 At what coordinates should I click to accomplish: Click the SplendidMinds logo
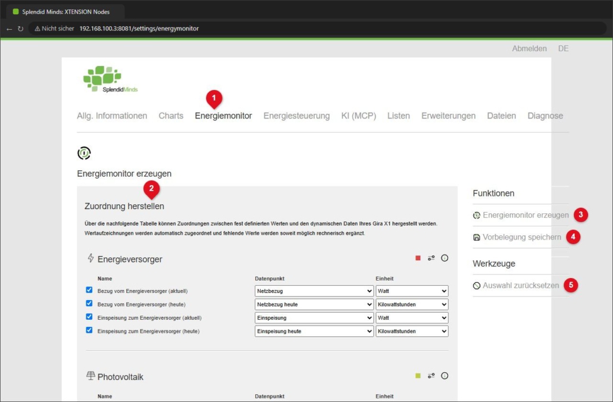click(110, 79)
